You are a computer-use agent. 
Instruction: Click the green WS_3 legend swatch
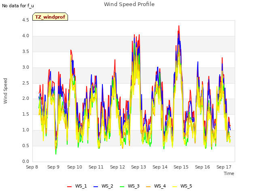coord(122,187)
